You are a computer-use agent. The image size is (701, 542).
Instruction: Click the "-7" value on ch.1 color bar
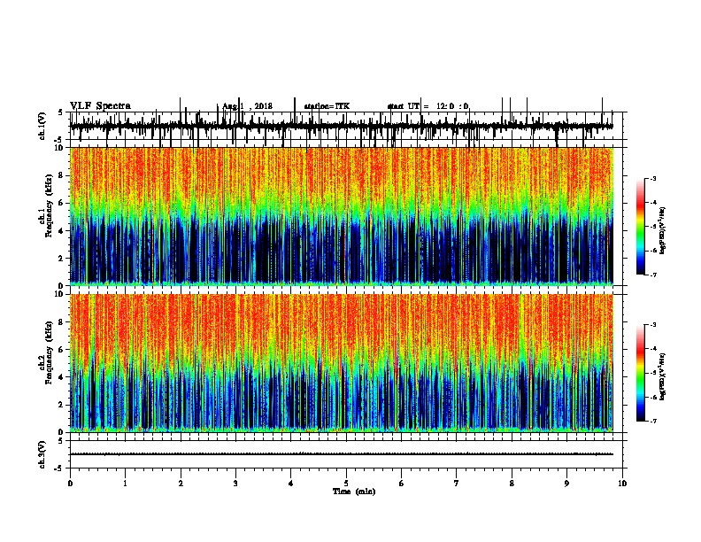coord(653,275)
